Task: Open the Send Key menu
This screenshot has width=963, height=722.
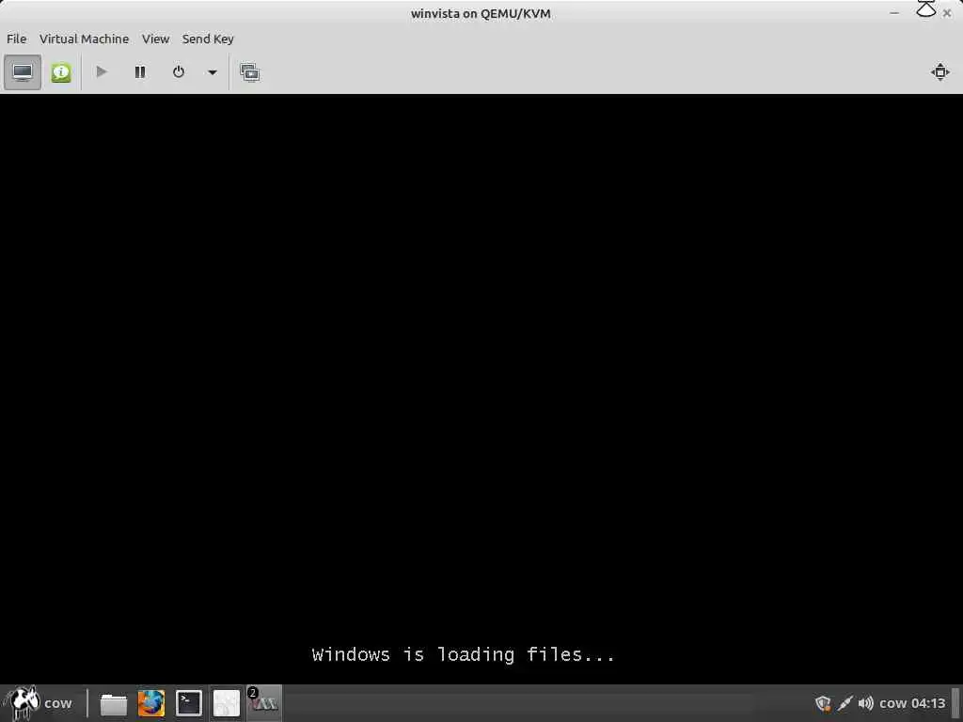Action: tap(208, 39)
